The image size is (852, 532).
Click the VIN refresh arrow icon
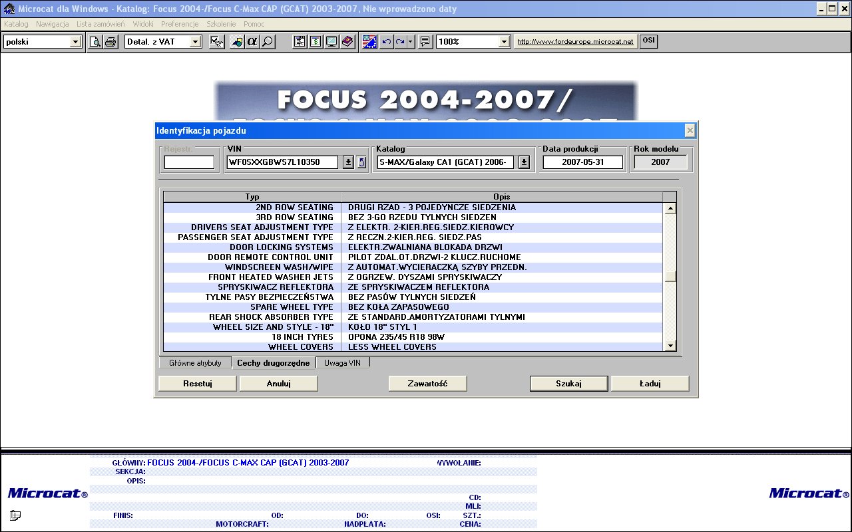[x=361, y=162]
